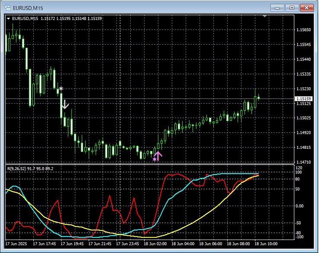This screenshot has height=253, width=319.
Task: Click the 1.14710 price scale label
Action: tap(304, 162)
